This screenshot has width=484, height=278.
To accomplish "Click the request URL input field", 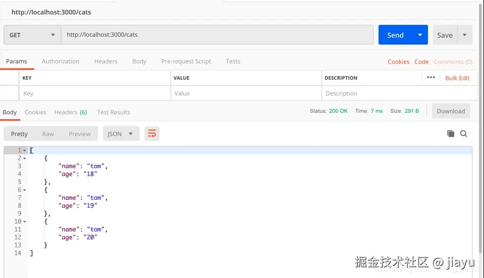I will 217,35.
